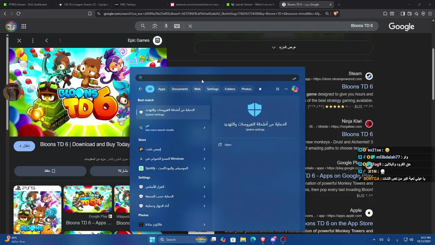
Task: Open Microsoft Edge from the taskbar
Action: (253, 240)
